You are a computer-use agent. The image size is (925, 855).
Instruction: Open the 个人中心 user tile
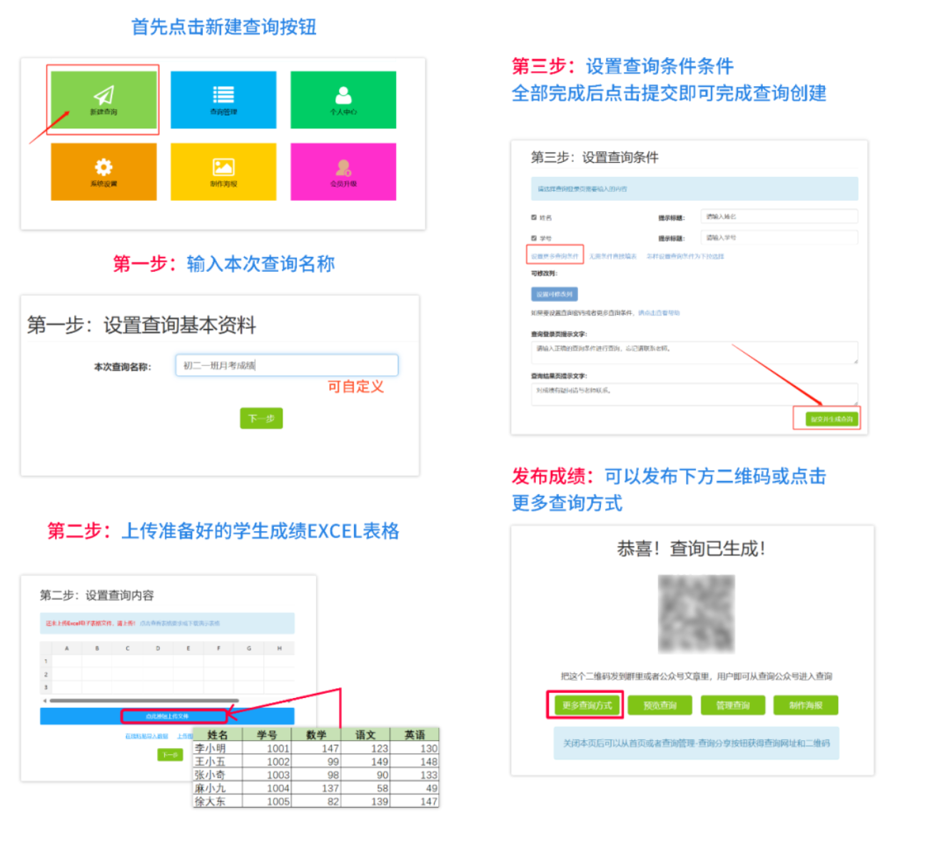tap(343, 100)
